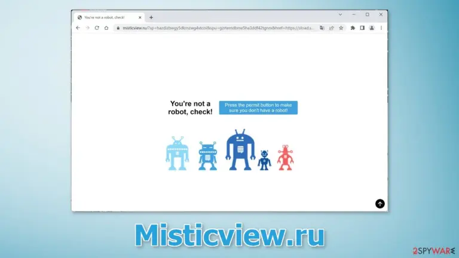Go back to the previous page

[x=78, y=28]
